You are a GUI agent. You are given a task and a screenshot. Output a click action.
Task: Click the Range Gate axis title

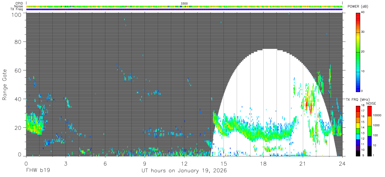[x=5, y=85]
